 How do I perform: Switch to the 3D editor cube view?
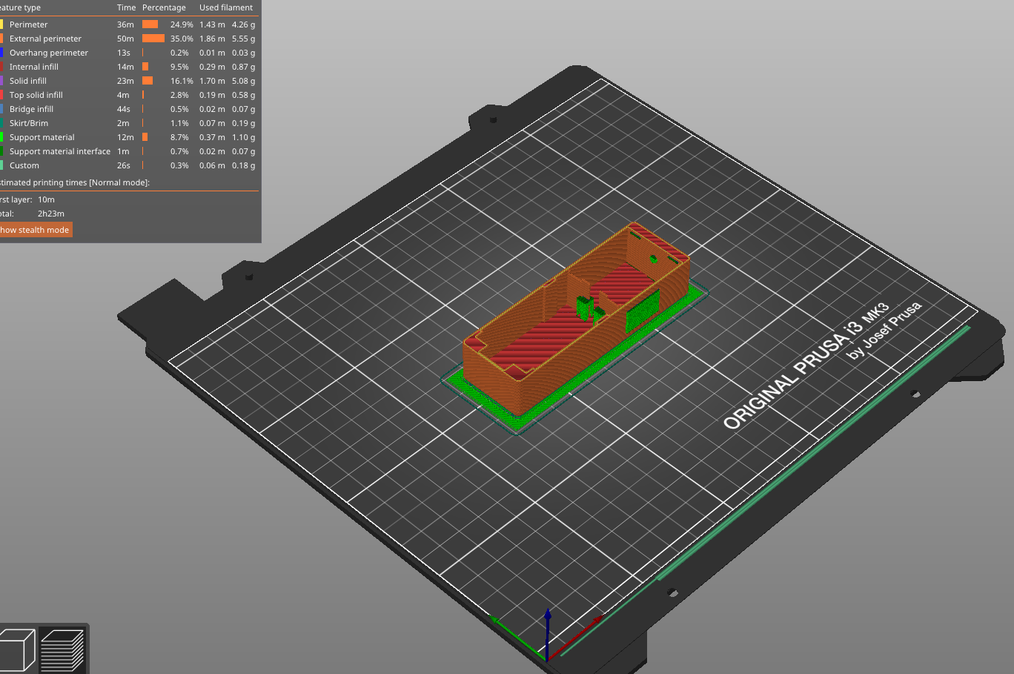pyautogui.click(x=18, y=650)
